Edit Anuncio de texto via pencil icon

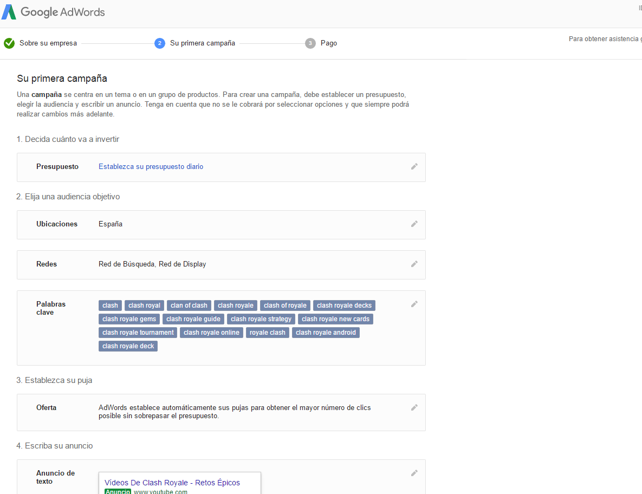(x=414, y=473)
